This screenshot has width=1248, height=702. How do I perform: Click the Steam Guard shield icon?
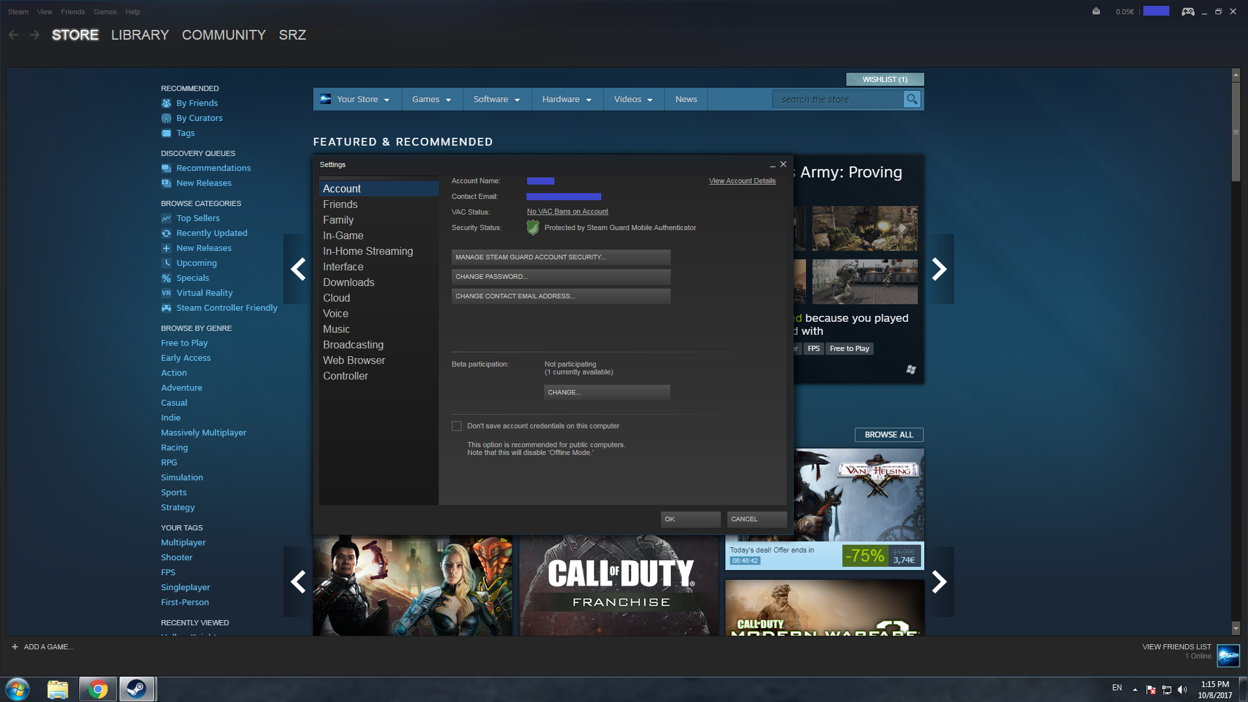click(x=532, y=227)
